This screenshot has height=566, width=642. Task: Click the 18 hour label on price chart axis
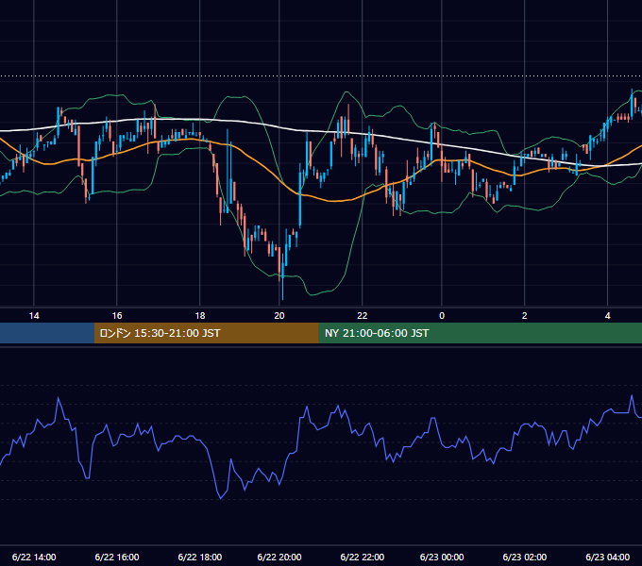(x=200, y=316)
